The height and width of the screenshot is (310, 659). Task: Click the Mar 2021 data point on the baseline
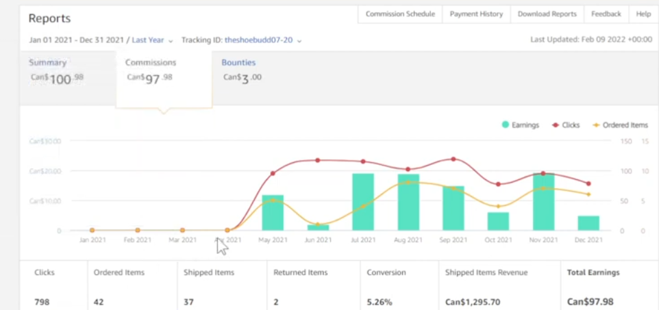tap(182, 230)
